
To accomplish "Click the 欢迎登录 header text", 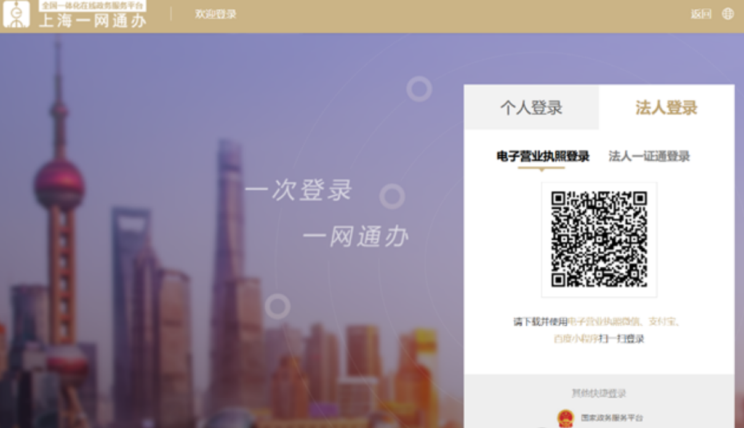I will [215, 14].
